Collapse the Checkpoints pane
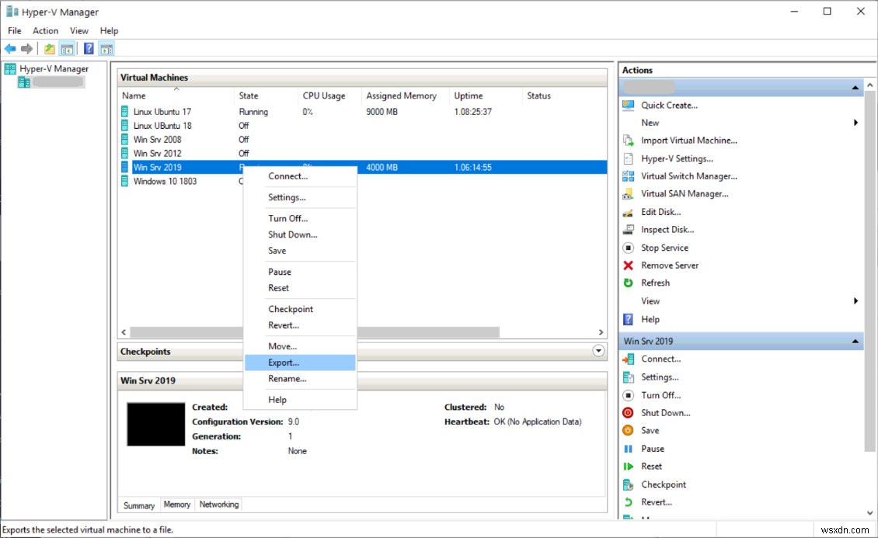This screenshot has width=878, height=538. [x=598, y=351]
